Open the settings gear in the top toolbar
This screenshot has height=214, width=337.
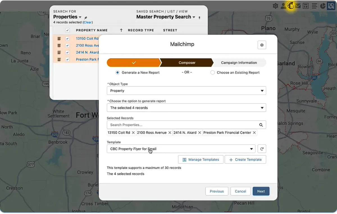click(275, 6)
